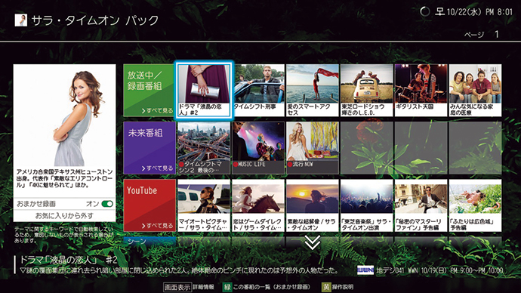Open すべて見る under 放送中／録画番組
Screen dimensions: 521x293
click(x=157, y=110)
